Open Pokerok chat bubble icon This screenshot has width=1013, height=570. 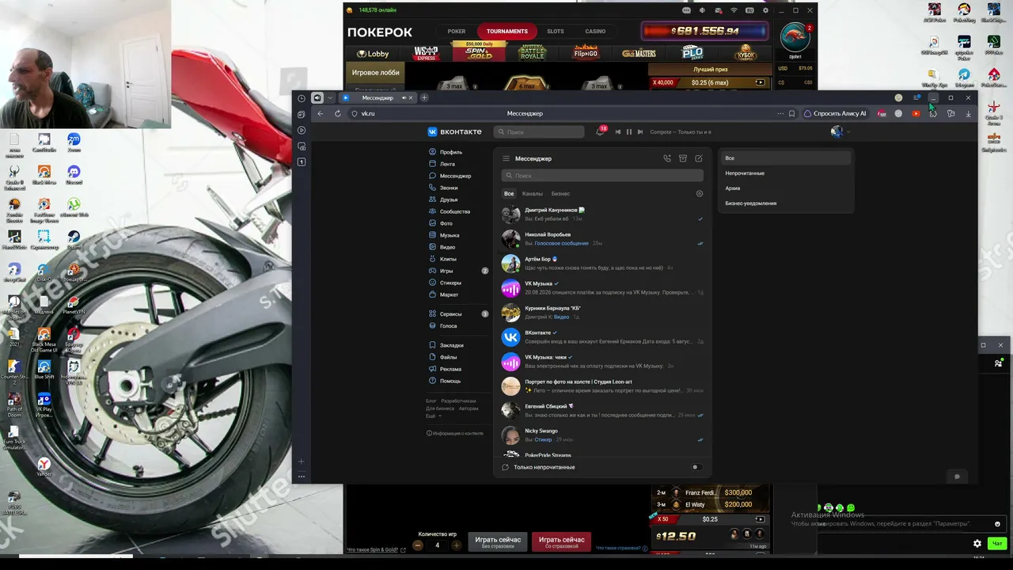[x=686, y=10]
